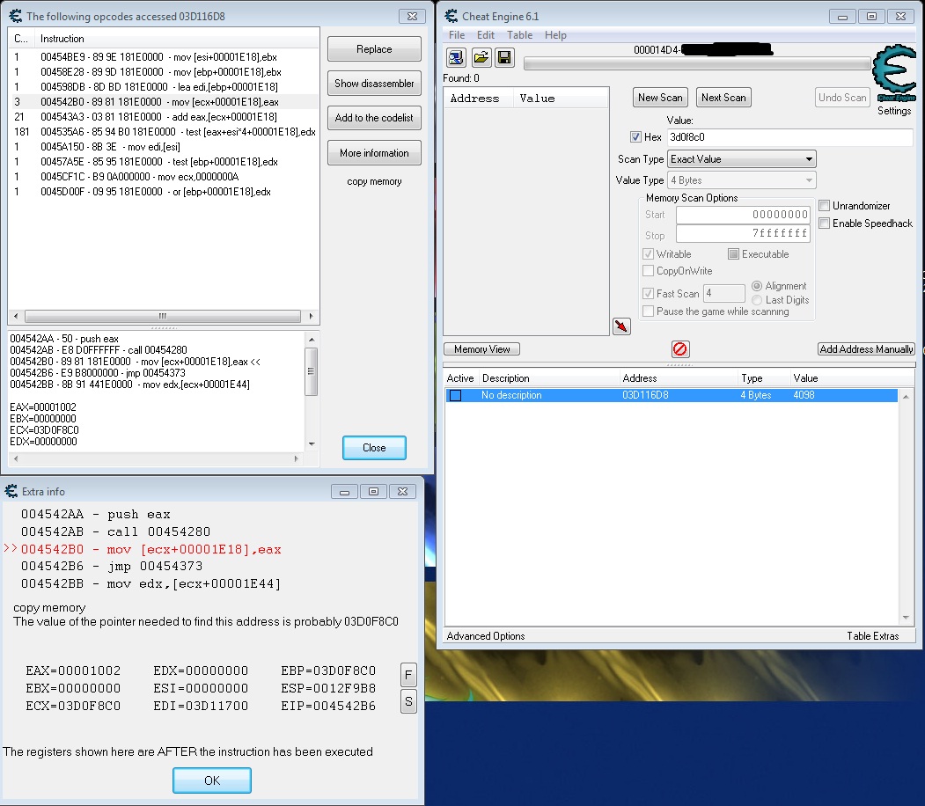Click the pencil edit icon below scan options
This screenshot has height=806, width=925.
[x=621, y=326]
